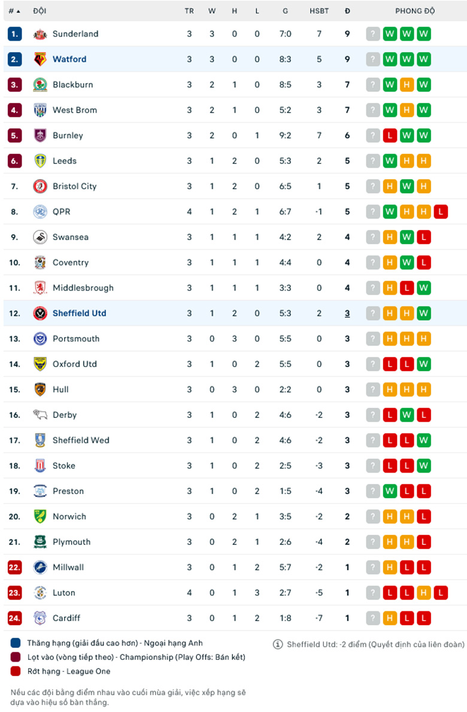Click the ĐỘI team column header
This screenshot has width=467, height=712.
pos(40,11)
